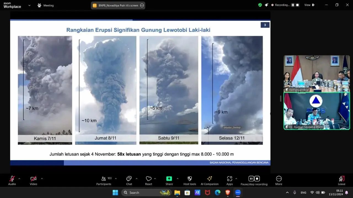This screenshot has height=198, width=353.
Task: Expand video settings chevron
Action: 42,178
